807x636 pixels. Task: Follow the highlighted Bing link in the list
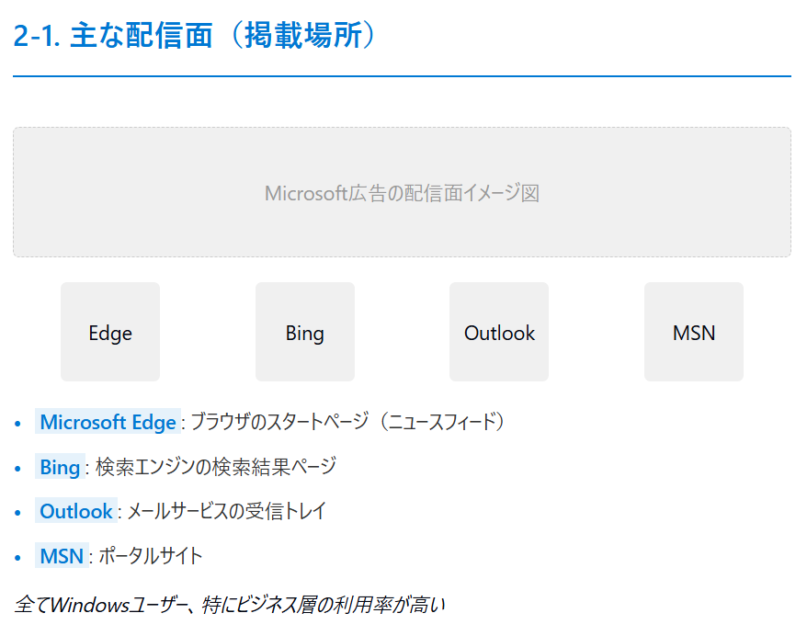[60, 467]
